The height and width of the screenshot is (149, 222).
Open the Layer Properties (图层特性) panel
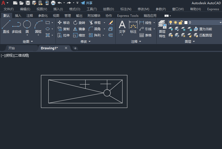[x=162, y=29]
